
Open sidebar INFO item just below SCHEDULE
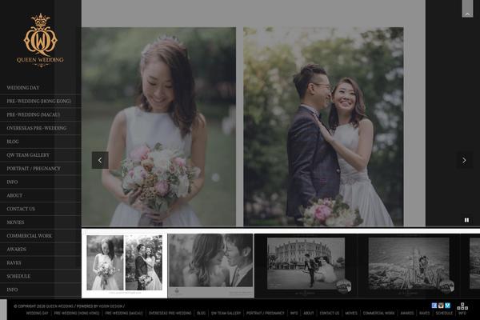coord(12,290)
